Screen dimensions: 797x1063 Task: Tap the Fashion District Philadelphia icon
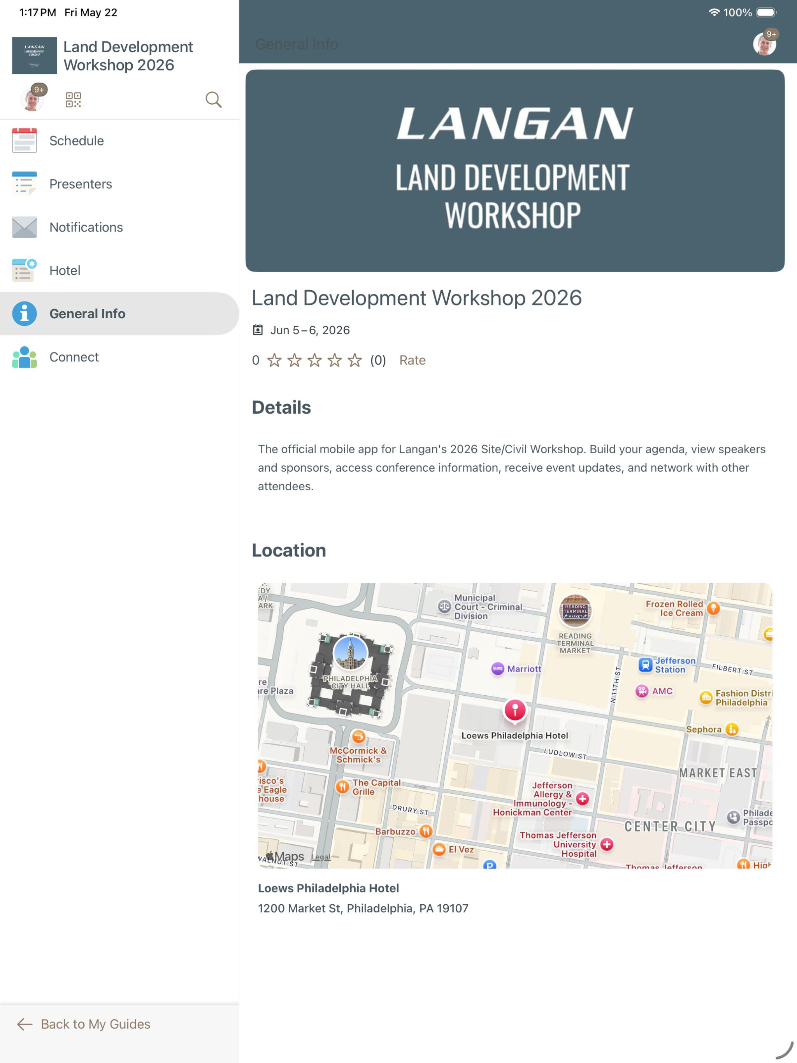coord(706,697)
